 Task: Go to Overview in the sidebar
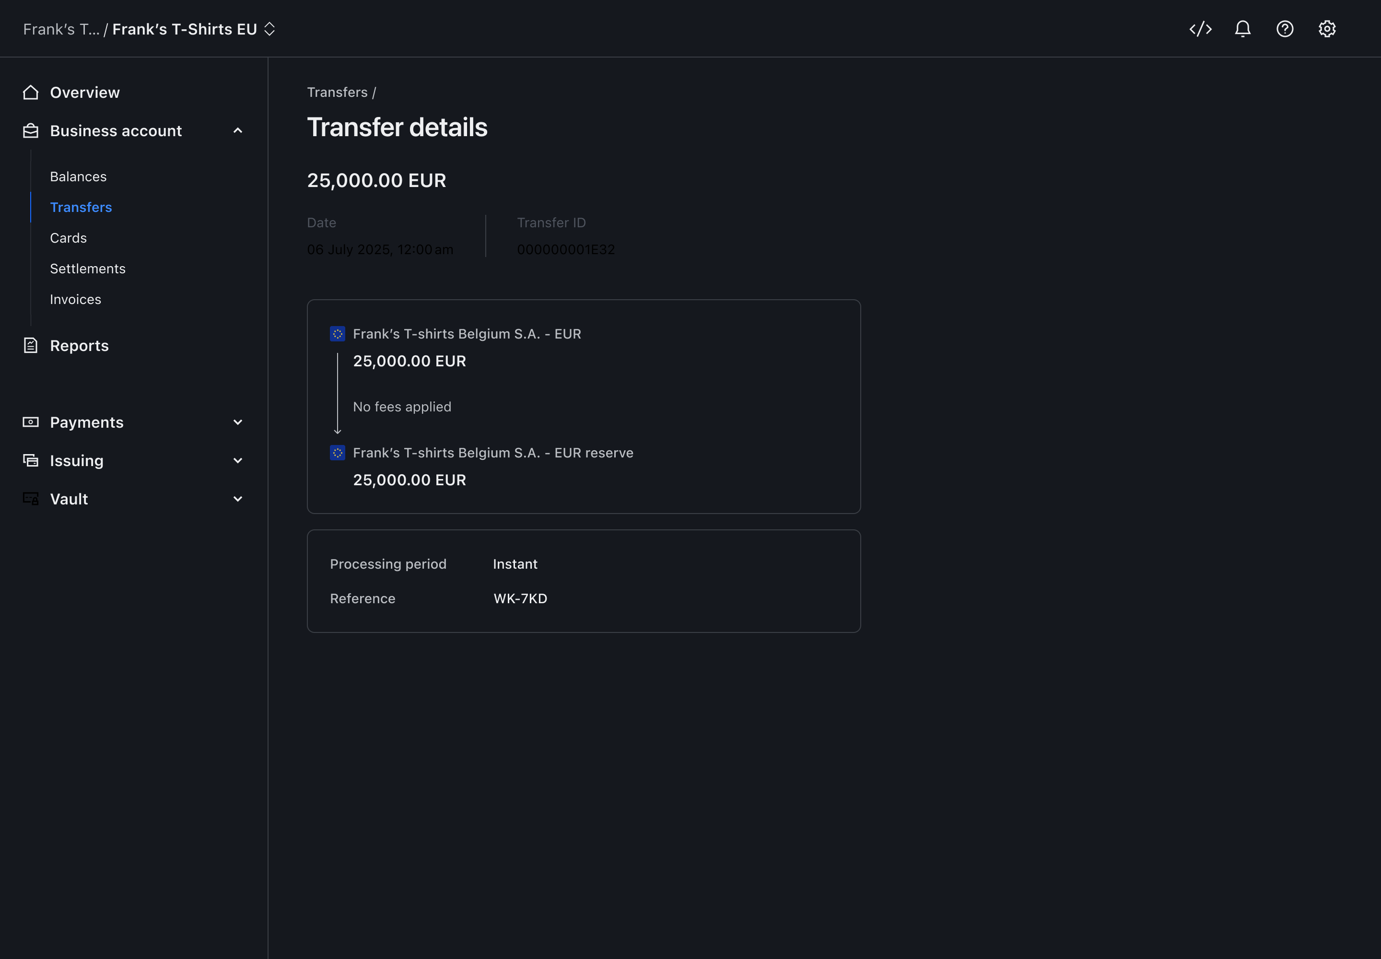point(85,93)
